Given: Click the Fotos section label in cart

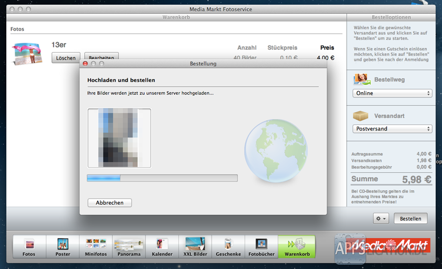Looking at the screenshot, I should pos(17,29).
